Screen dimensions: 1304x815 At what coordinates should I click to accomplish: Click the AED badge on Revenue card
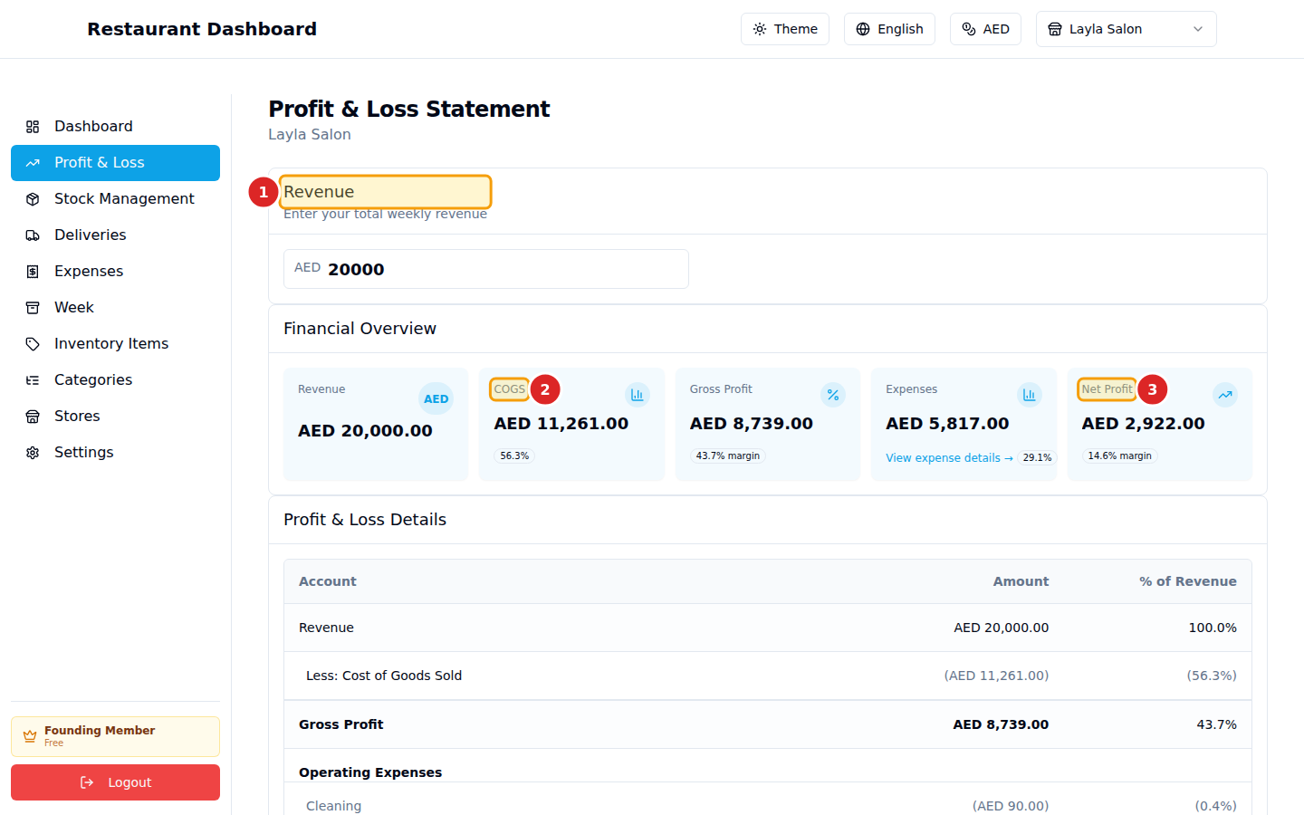(436, 399)
